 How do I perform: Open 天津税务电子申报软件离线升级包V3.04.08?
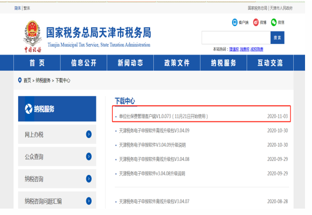154,159
